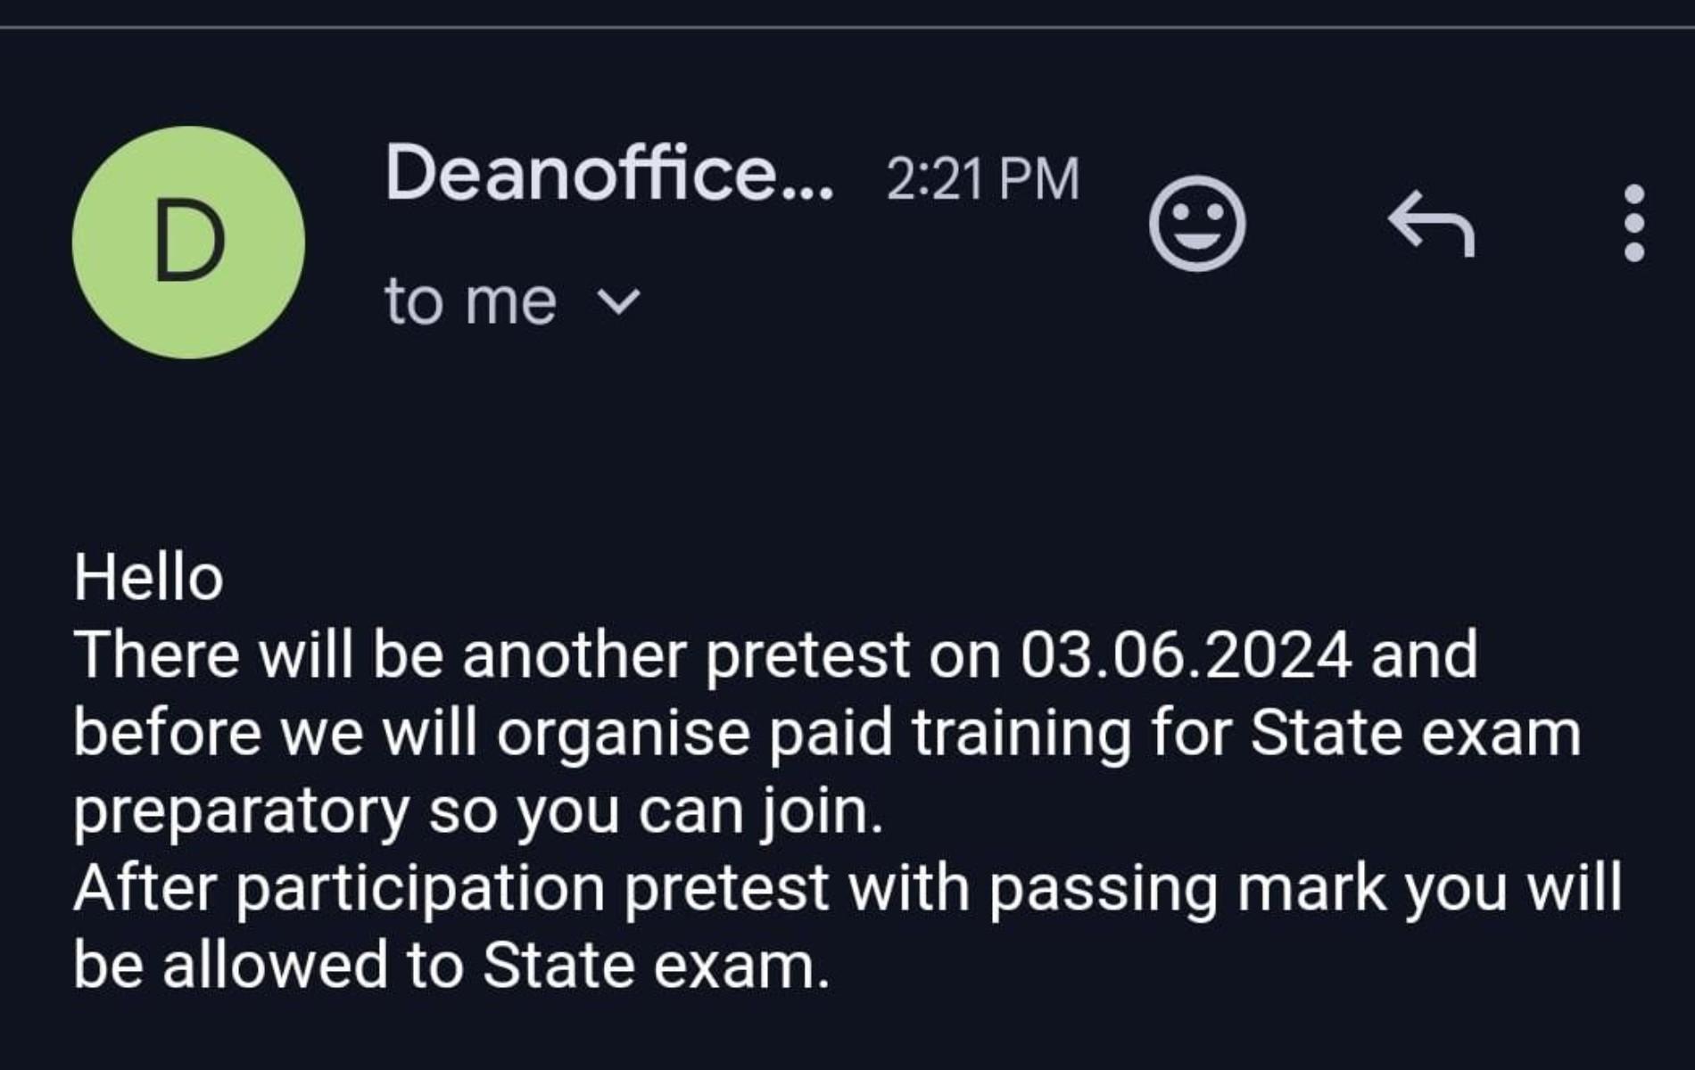Open the three-dot more options menu
Screen dimensions: 1695x1070
1633,223
